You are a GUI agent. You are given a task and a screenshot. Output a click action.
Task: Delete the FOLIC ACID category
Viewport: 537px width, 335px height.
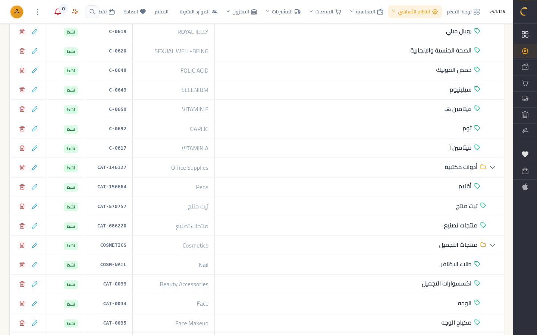pos(22,70)
